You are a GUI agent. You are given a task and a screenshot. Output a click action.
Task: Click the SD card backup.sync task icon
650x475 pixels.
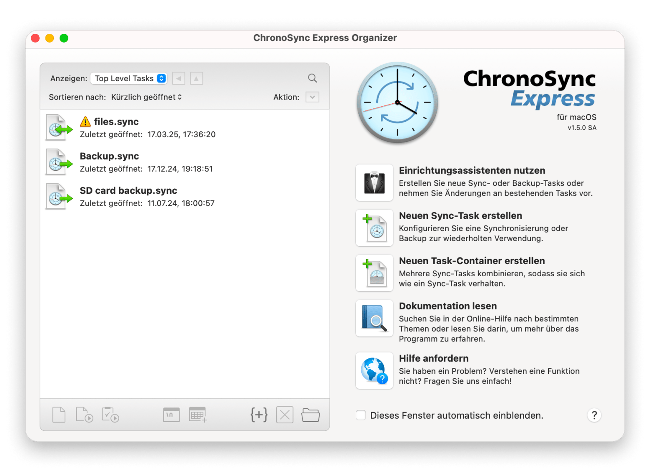tap(58, 196)
